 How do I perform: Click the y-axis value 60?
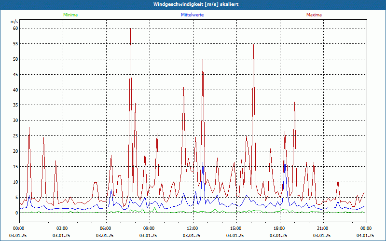(15, 28)
